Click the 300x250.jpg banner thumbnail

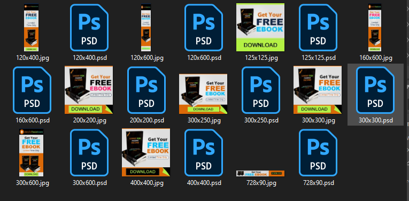[203, 94]
